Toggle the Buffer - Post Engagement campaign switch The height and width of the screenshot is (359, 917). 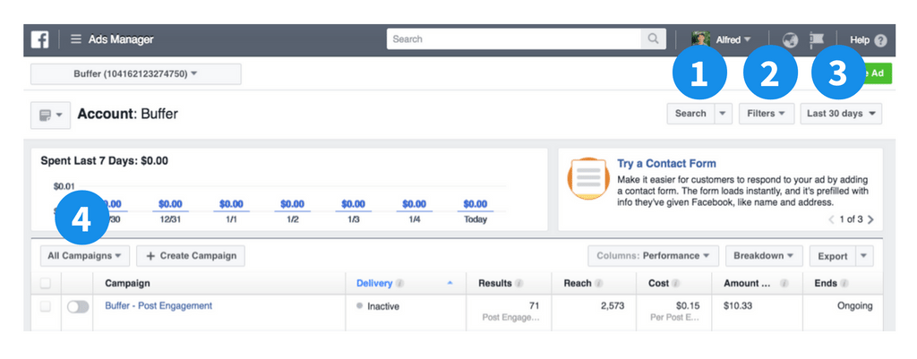(78, 306)
